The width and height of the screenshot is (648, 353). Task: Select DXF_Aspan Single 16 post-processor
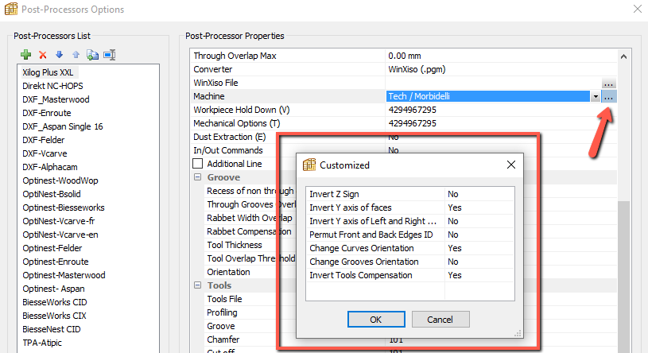pos(62,126)
